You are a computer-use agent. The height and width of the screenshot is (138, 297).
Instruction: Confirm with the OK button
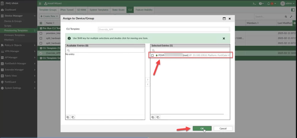click(x=202, y=128)
